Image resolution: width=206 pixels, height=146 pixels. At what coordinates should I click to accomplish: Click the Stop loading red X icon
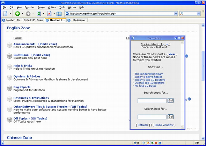click(49, 14)
